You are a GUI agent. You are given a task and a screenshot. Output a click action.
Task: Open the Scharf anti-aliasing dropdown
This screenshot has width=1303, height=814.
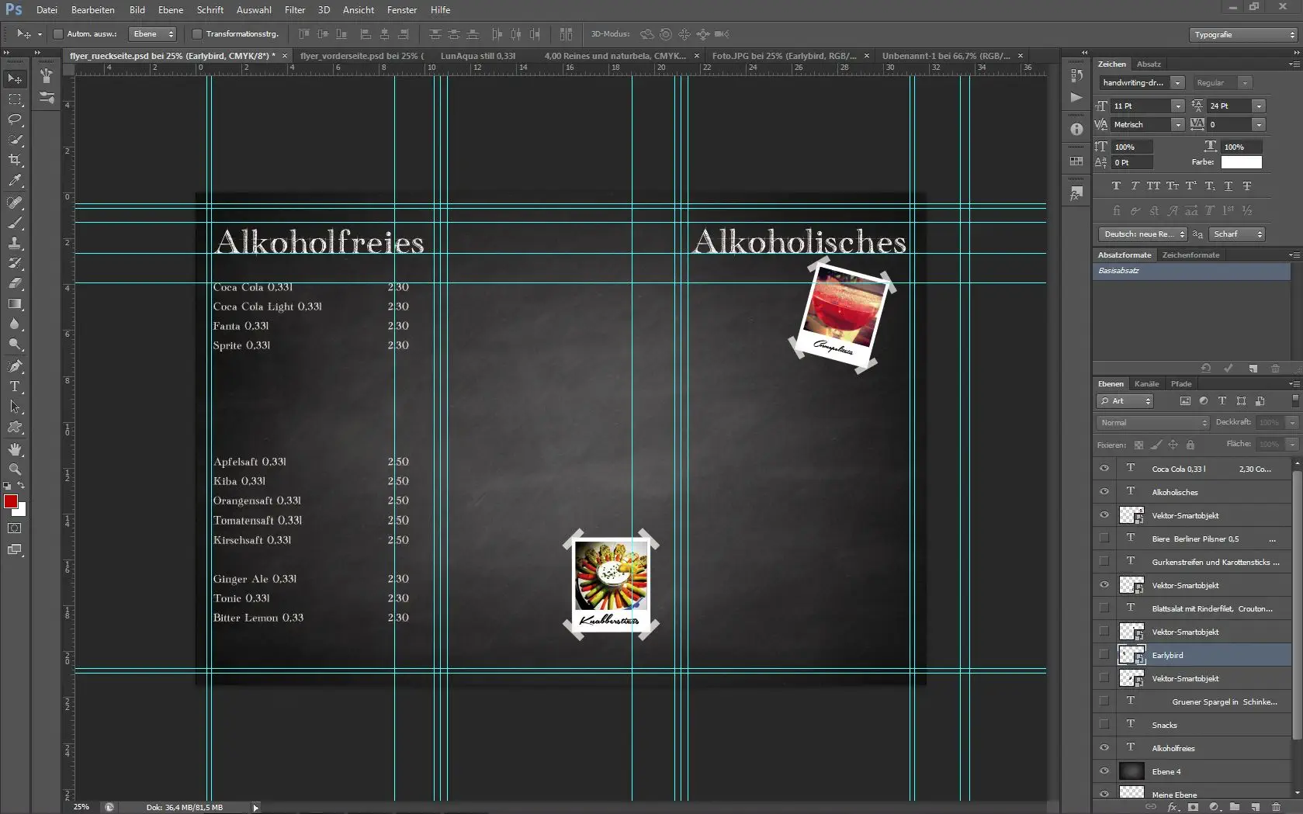1237,234
